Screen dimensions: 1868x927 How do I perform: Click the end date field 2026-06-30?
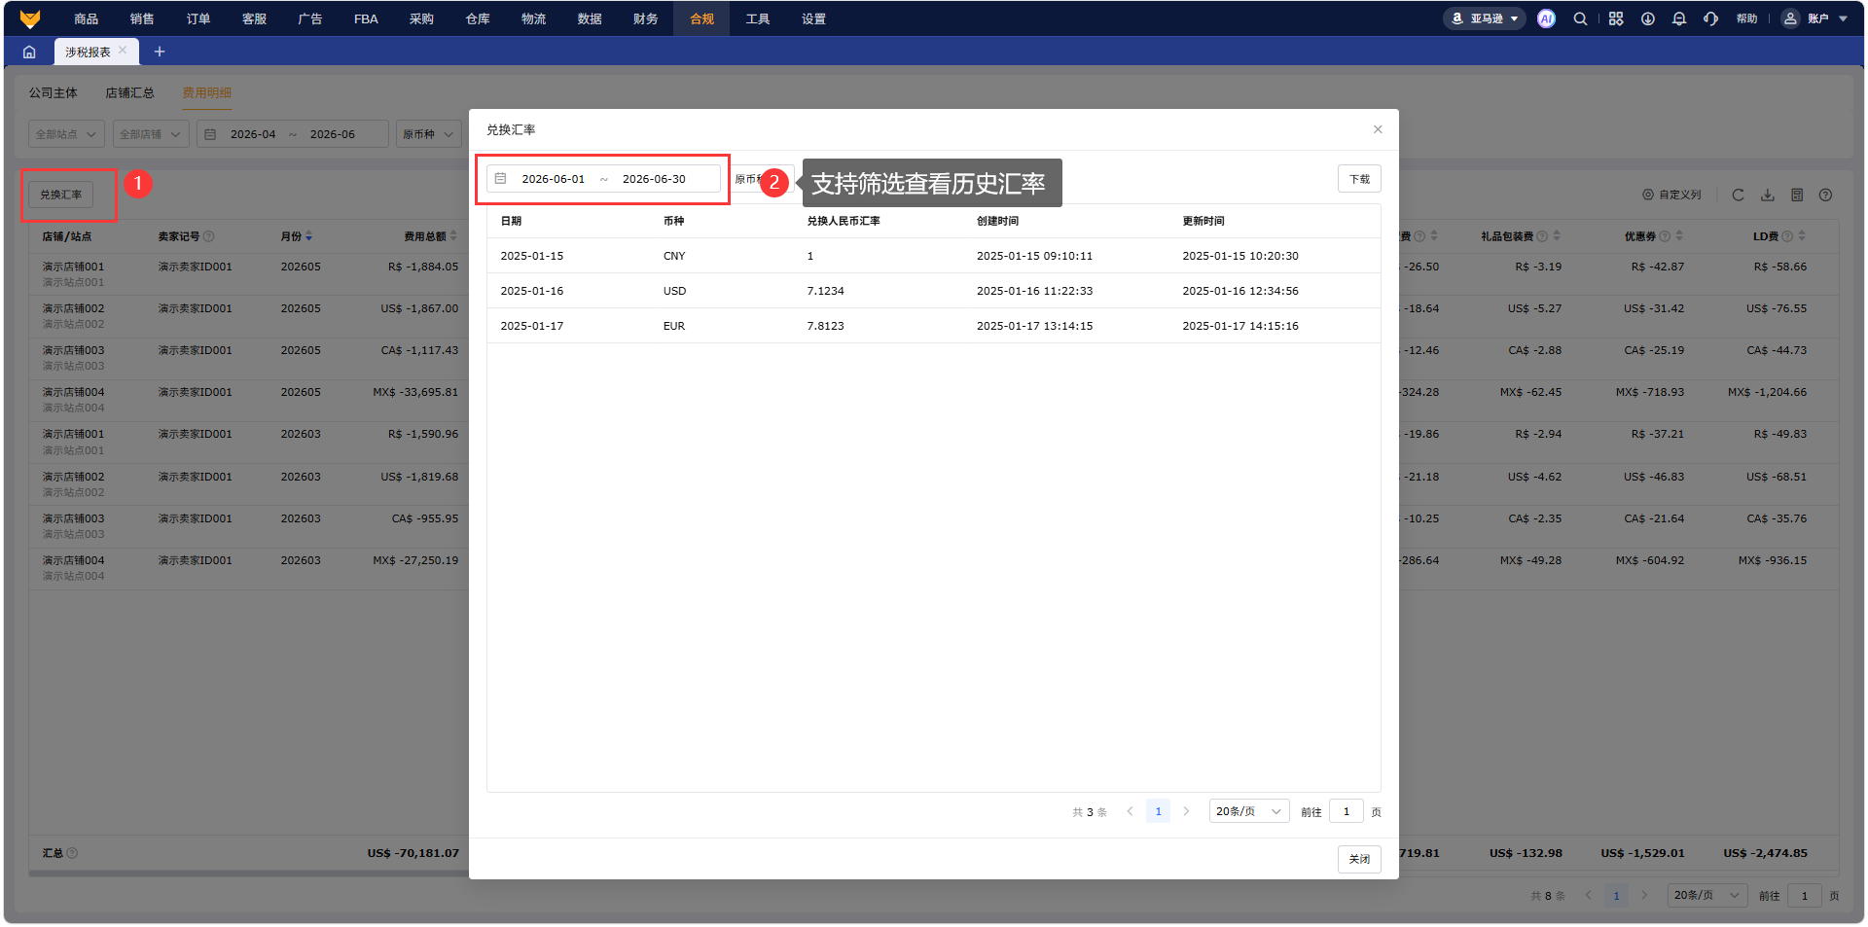[x=654, y=179]
